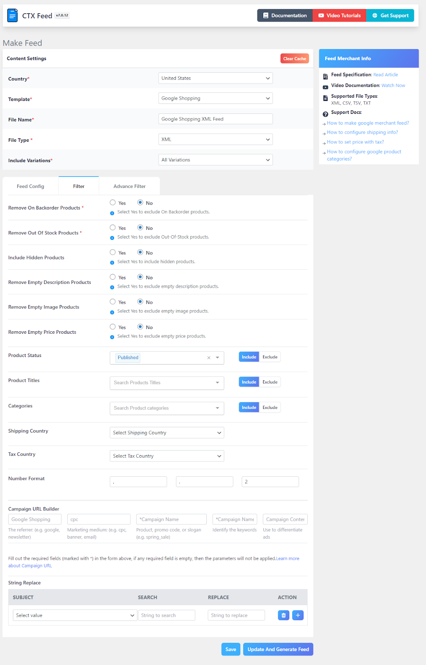Click the info icon under Remove Empty Description Products
The width and height of the screenshot is (426, 665).
112,287
